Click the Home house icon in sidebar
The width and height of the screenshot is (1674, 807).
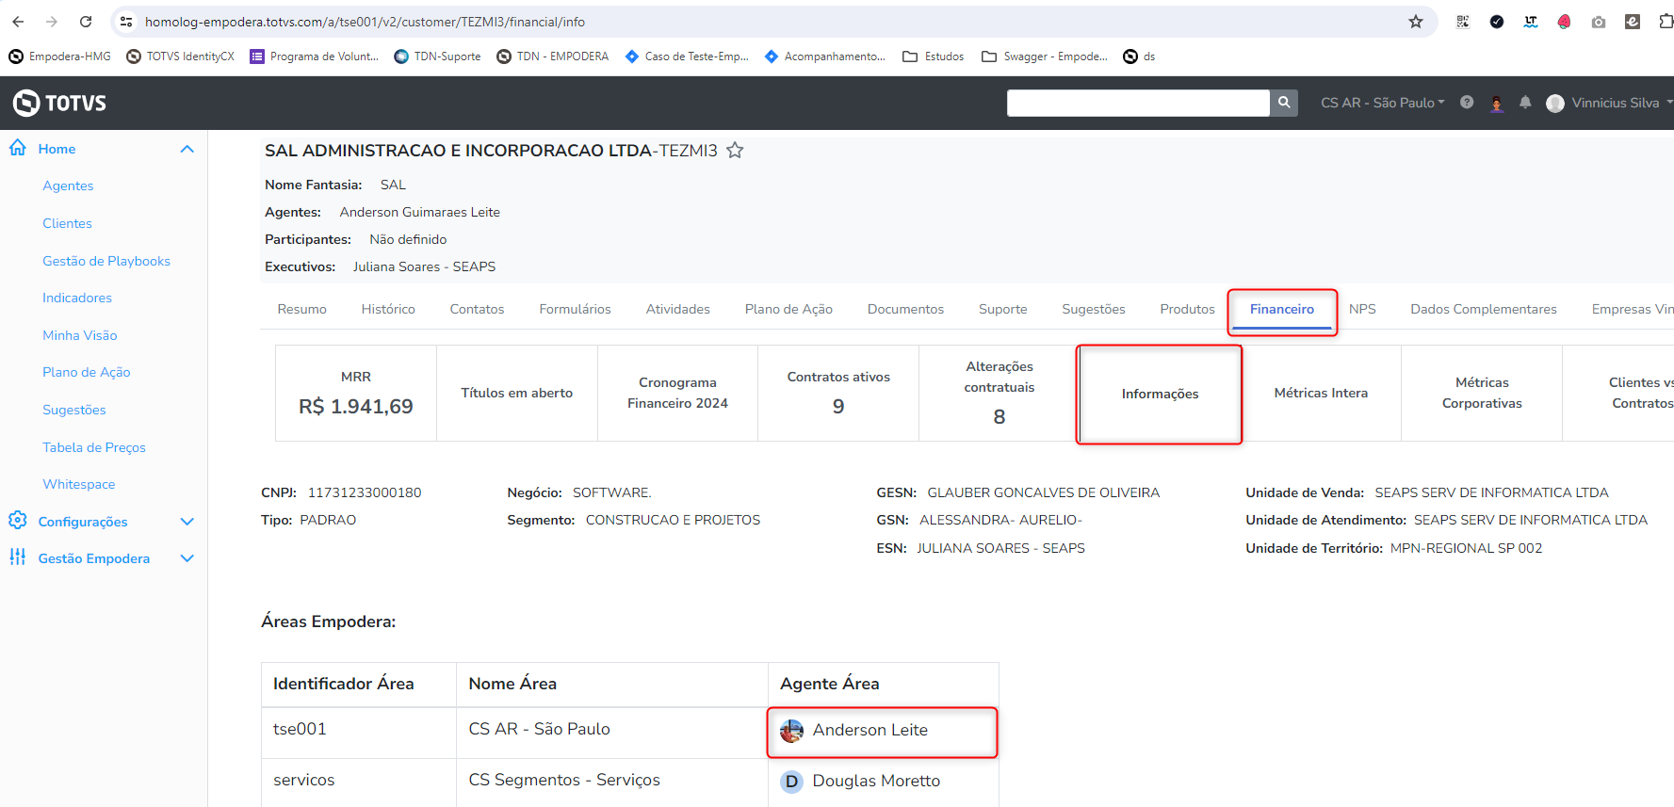click(x=18, y=148)
